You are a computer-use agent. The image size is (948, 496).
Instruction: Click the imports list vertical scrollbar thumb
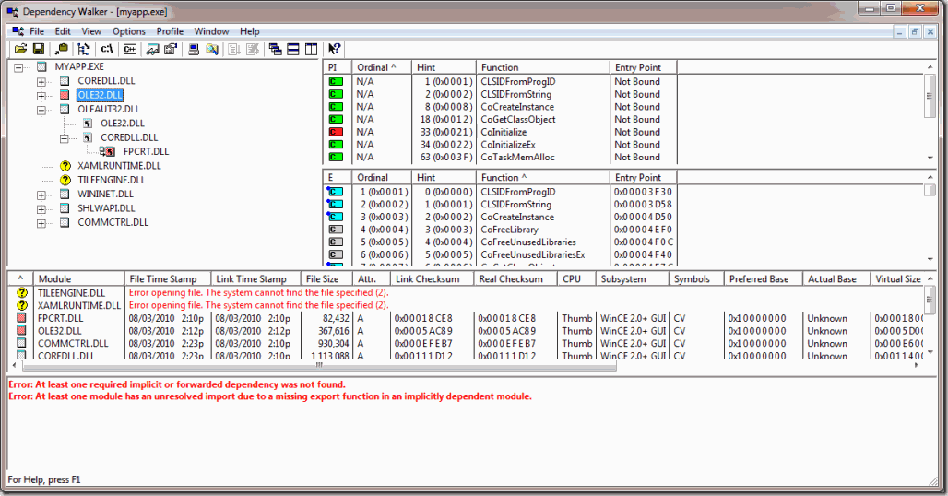[930, 96]
